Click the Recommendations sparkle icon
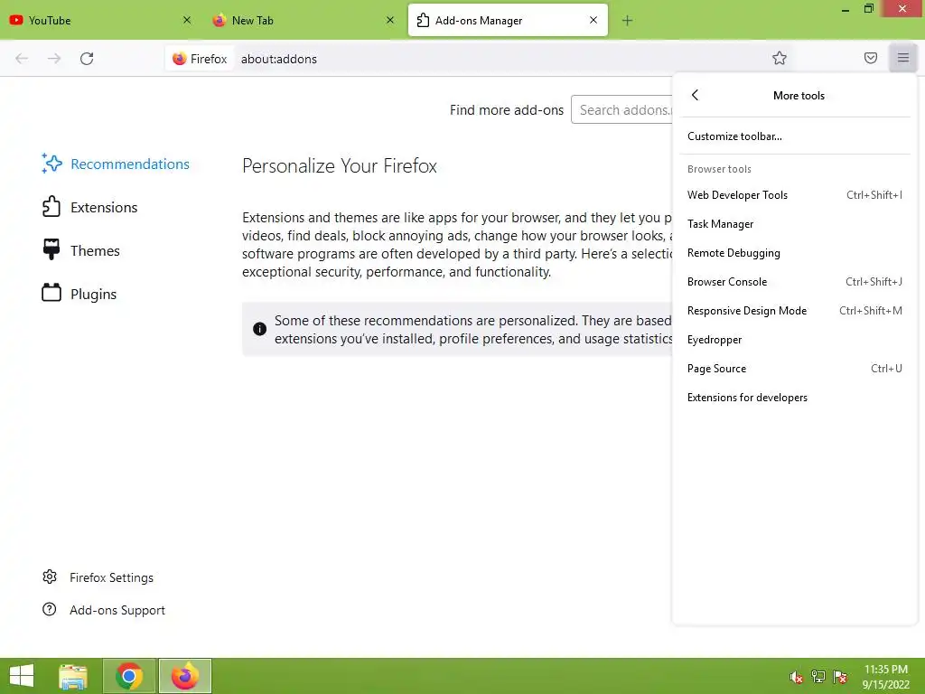 pyautogui.click(x=51, y=164)
